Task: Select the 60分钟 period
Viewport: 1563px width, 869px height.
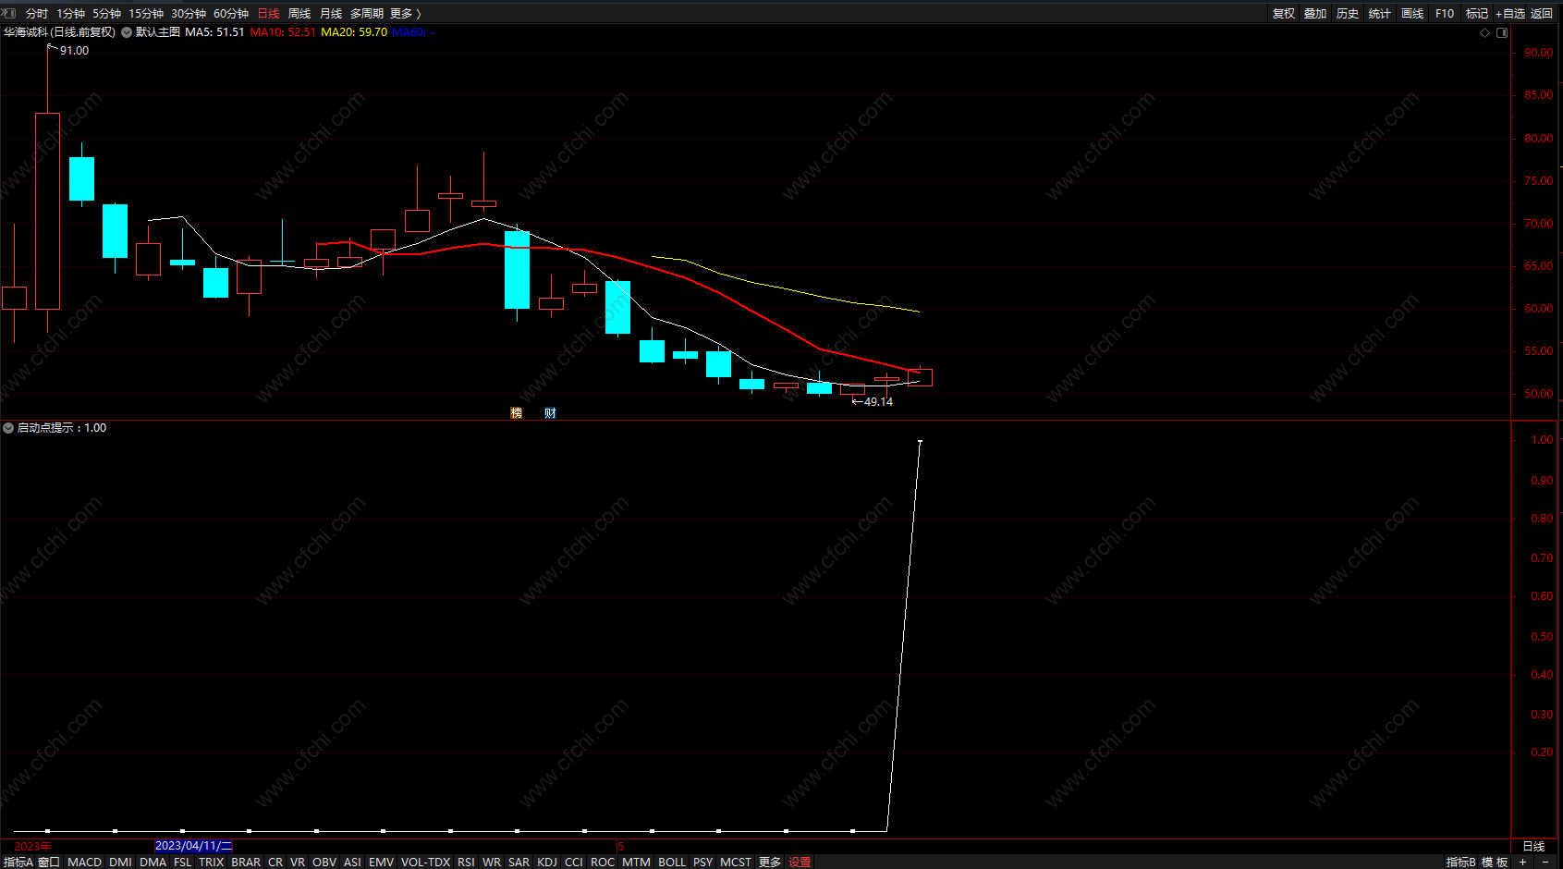Action: [x=231, y=14]
